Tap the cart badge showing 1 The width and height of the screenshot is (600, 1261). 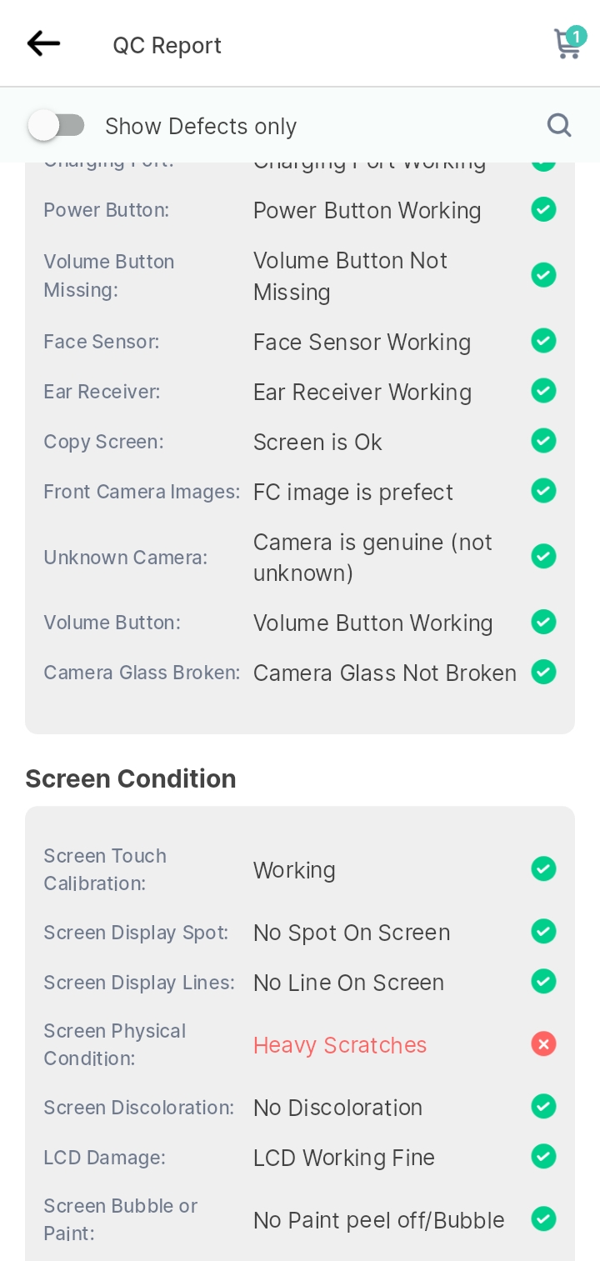click(576, 37)
